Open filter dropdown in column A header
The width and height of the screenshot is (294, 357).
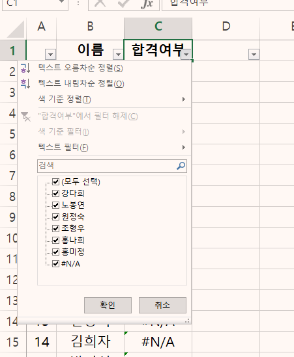coord(50,55)
